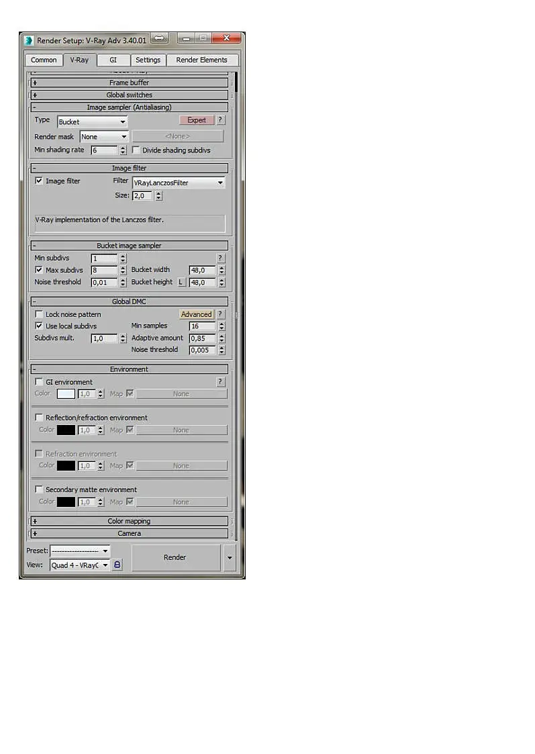Click the Min shading rate spinner arrows
This screenshot has height=754, width=535.
click(123, 150)
